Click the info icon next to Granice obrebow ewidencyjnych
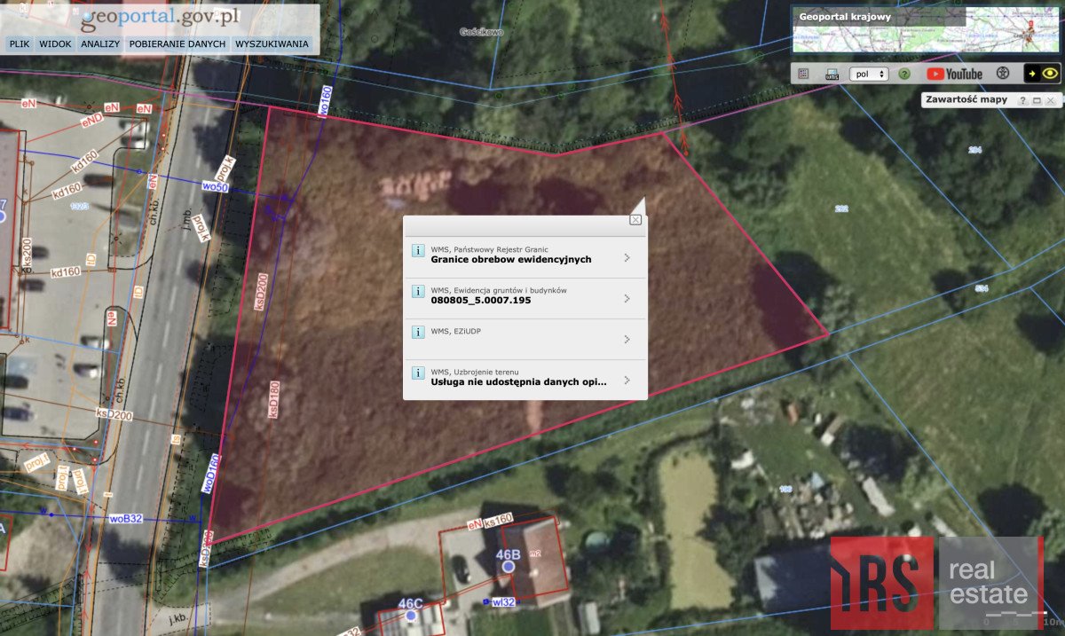 coord(417,252)
